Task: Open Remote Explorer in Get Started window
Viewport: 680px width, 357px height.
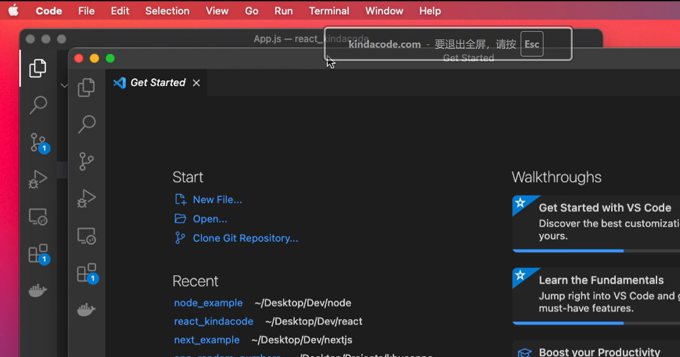Action: click(87, 236)
